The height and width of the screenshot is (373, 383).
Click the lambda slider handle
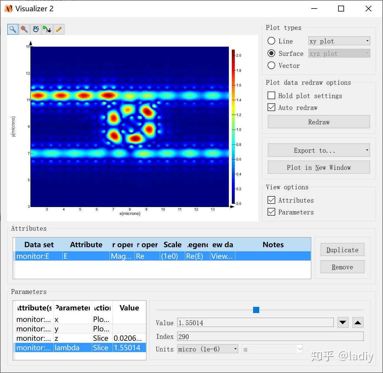(256, 310)
